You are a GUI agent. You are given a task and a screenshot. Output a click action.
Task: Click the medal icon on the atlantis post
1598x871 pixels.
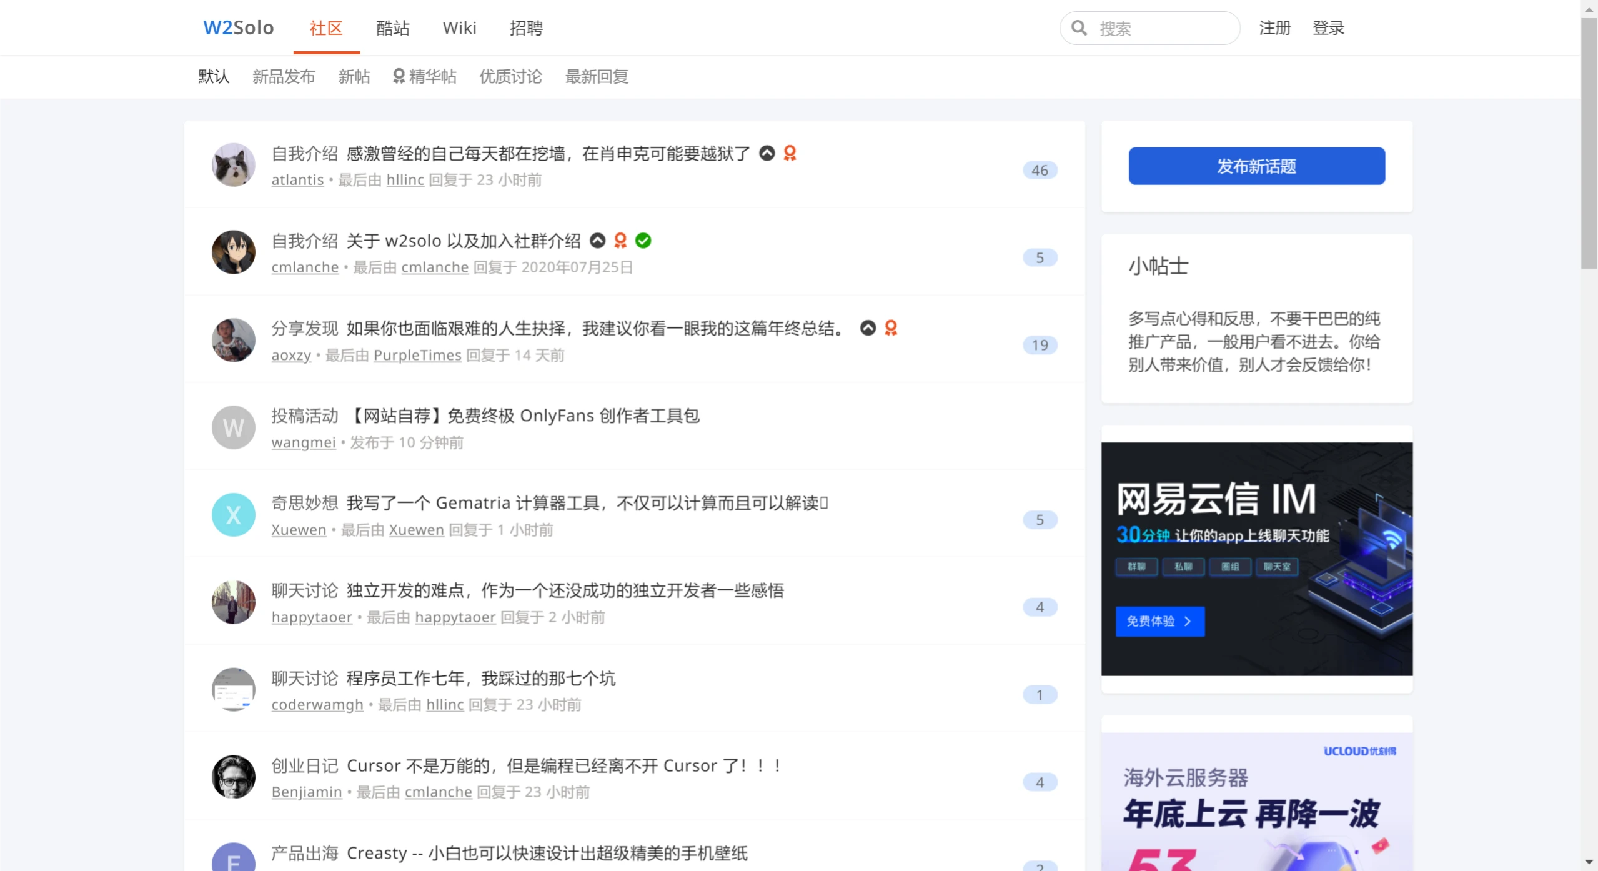tap(790, 153)
